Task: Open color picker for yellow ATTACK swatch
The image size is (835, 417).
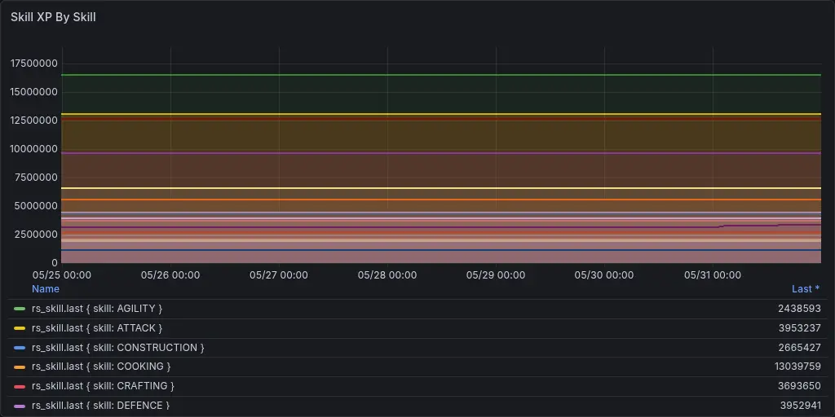Action: click(x=20, y=328)
